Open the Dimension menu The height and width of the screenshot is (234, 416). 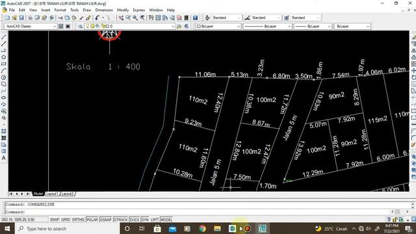point(104,10)
